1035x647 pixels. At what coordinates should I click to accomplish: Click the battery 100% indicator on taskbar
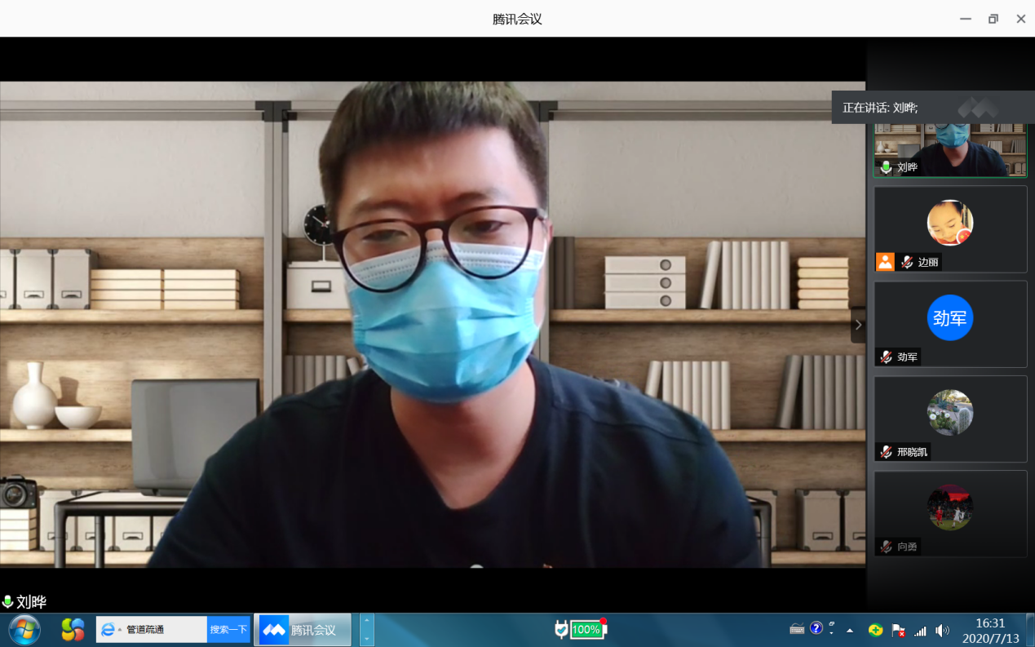pos(585,629)
